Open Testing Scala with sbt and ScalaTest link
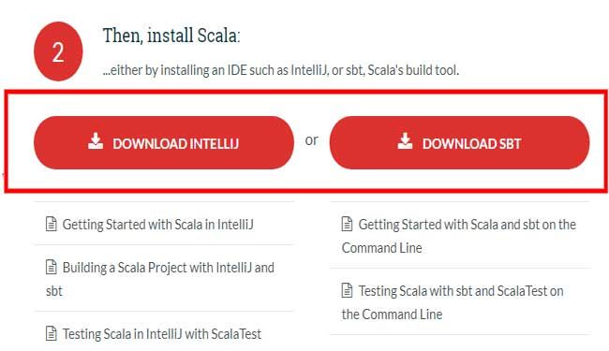Screen dimensions: 609x351 pos(453,302)
